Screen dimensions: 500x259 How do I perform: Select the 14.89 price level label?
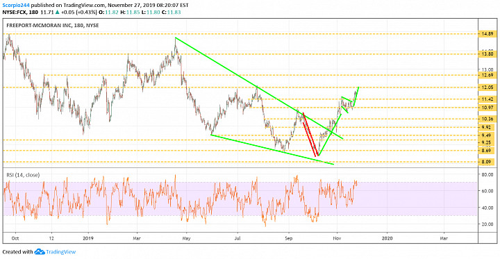coord(488,33)
